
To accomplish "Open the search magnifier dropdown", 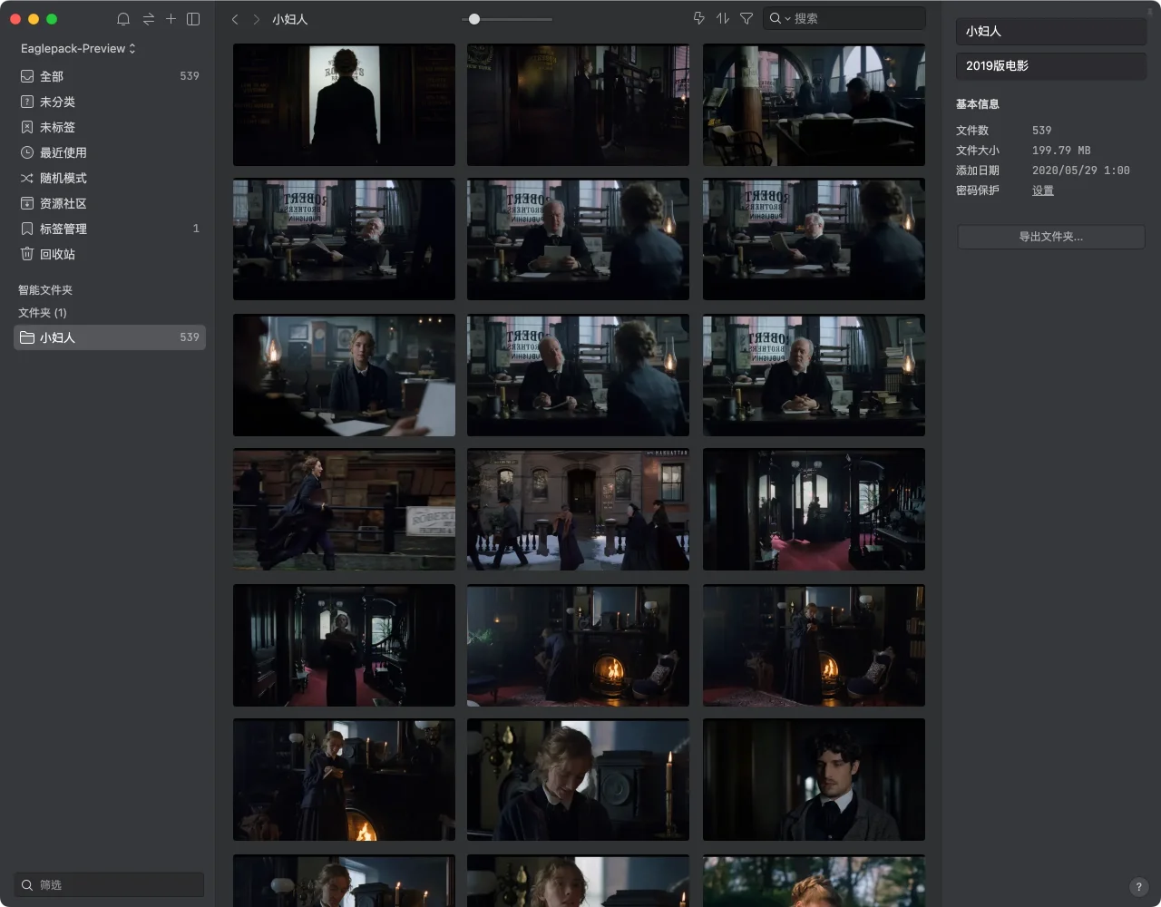I will [779, 18].
